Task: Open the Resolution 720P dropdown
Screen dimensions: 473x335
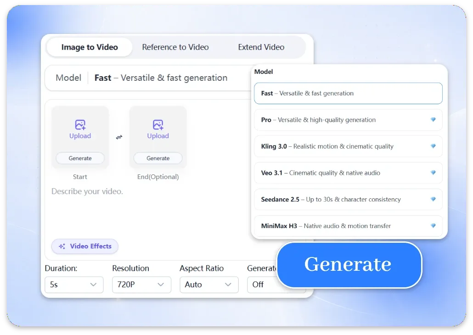Action: pyautogui.click(x=141, y=285)
